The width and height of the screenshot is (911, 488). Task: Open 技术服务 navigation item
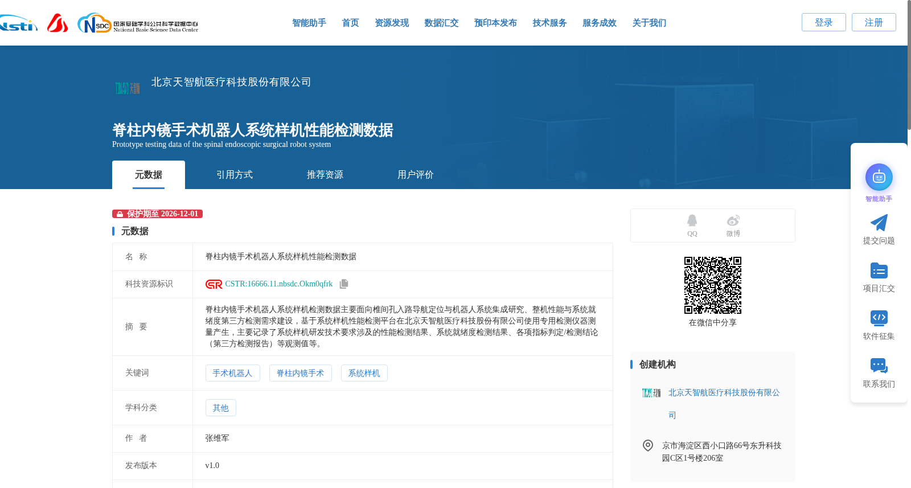(549, 23)
